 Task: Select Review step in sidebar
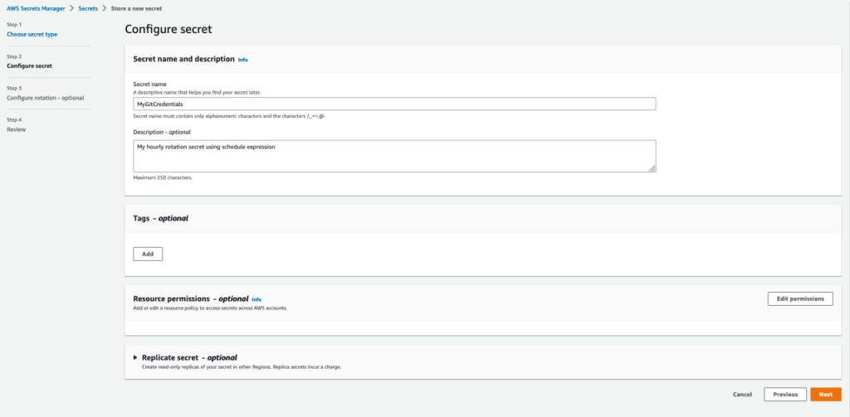(x=17, y=129)
